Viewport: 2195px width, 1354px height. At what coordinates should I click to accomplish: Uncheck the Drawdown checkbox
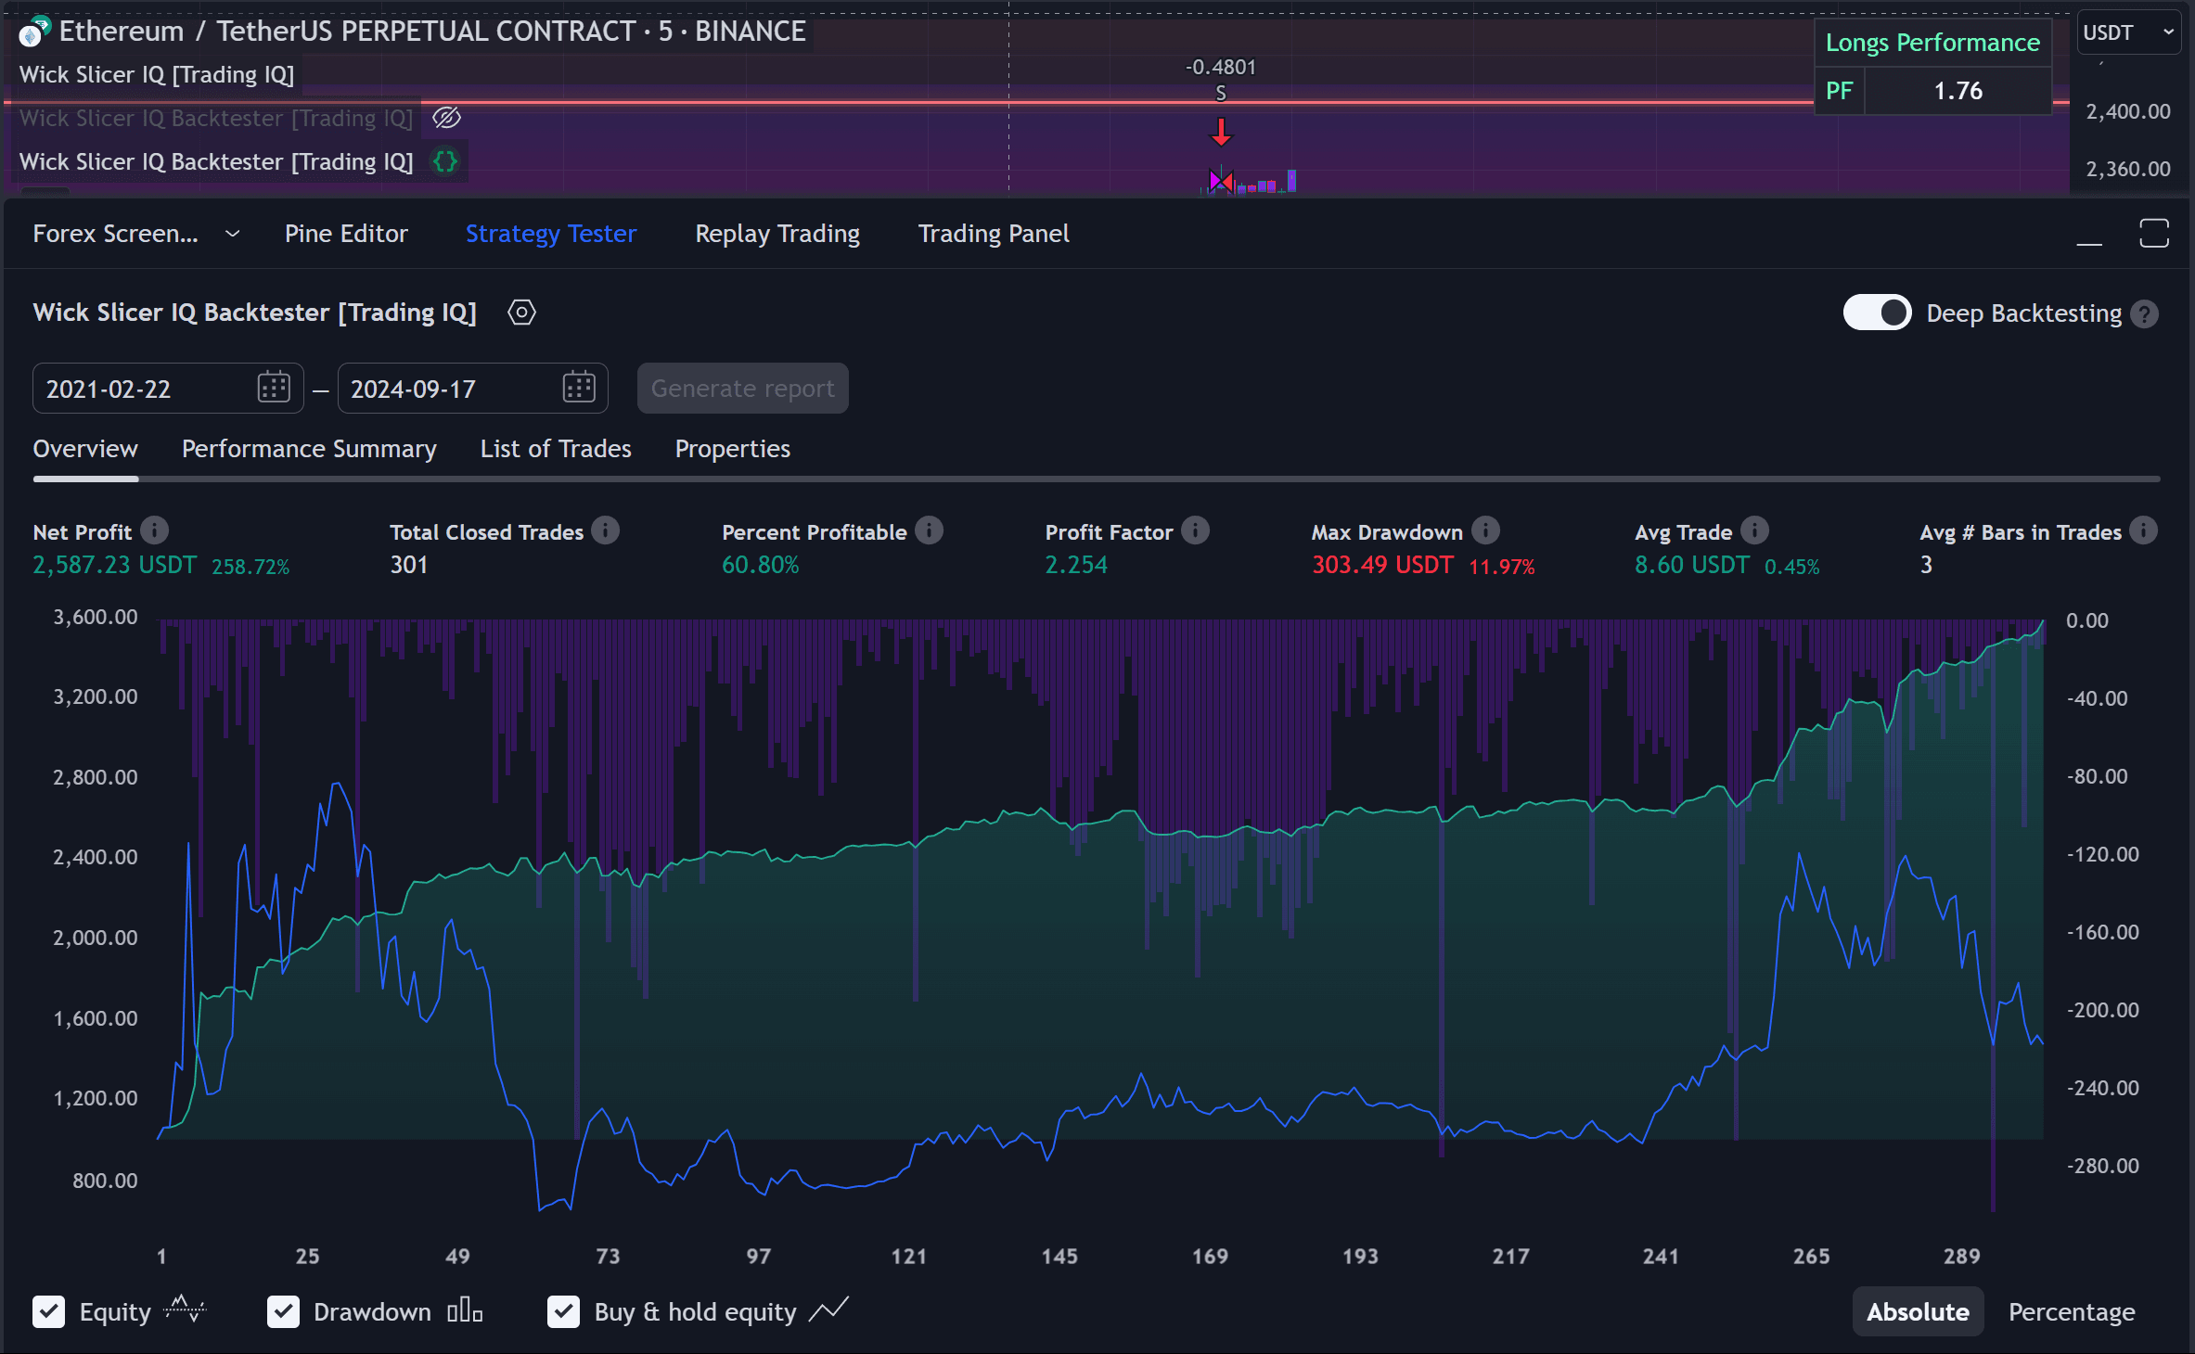coord(283,1311)
